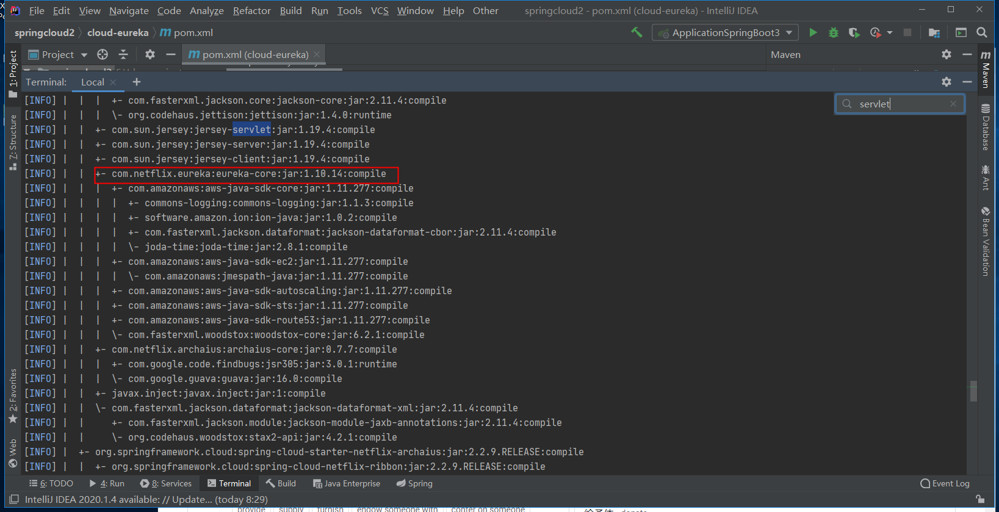Hide the Project panel with the minus icon

tap(171, 54)
